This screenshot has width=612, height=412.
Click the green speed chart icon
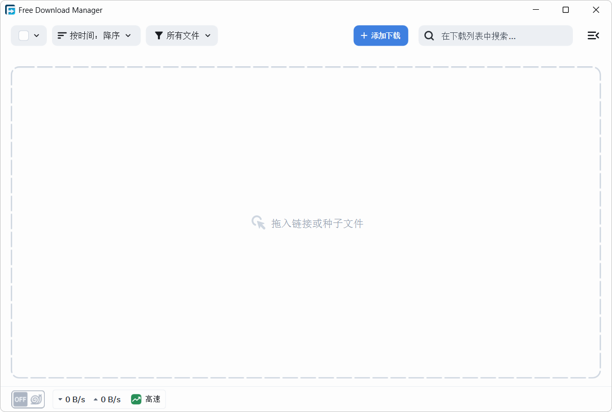point(136,399)
